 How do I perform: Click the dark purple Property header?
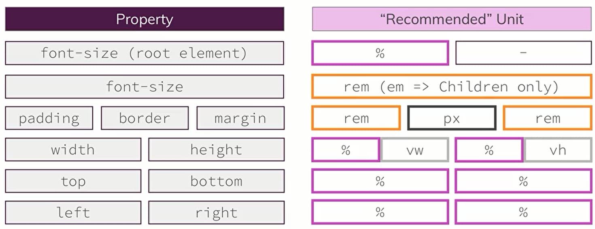(x=144, y=19)
